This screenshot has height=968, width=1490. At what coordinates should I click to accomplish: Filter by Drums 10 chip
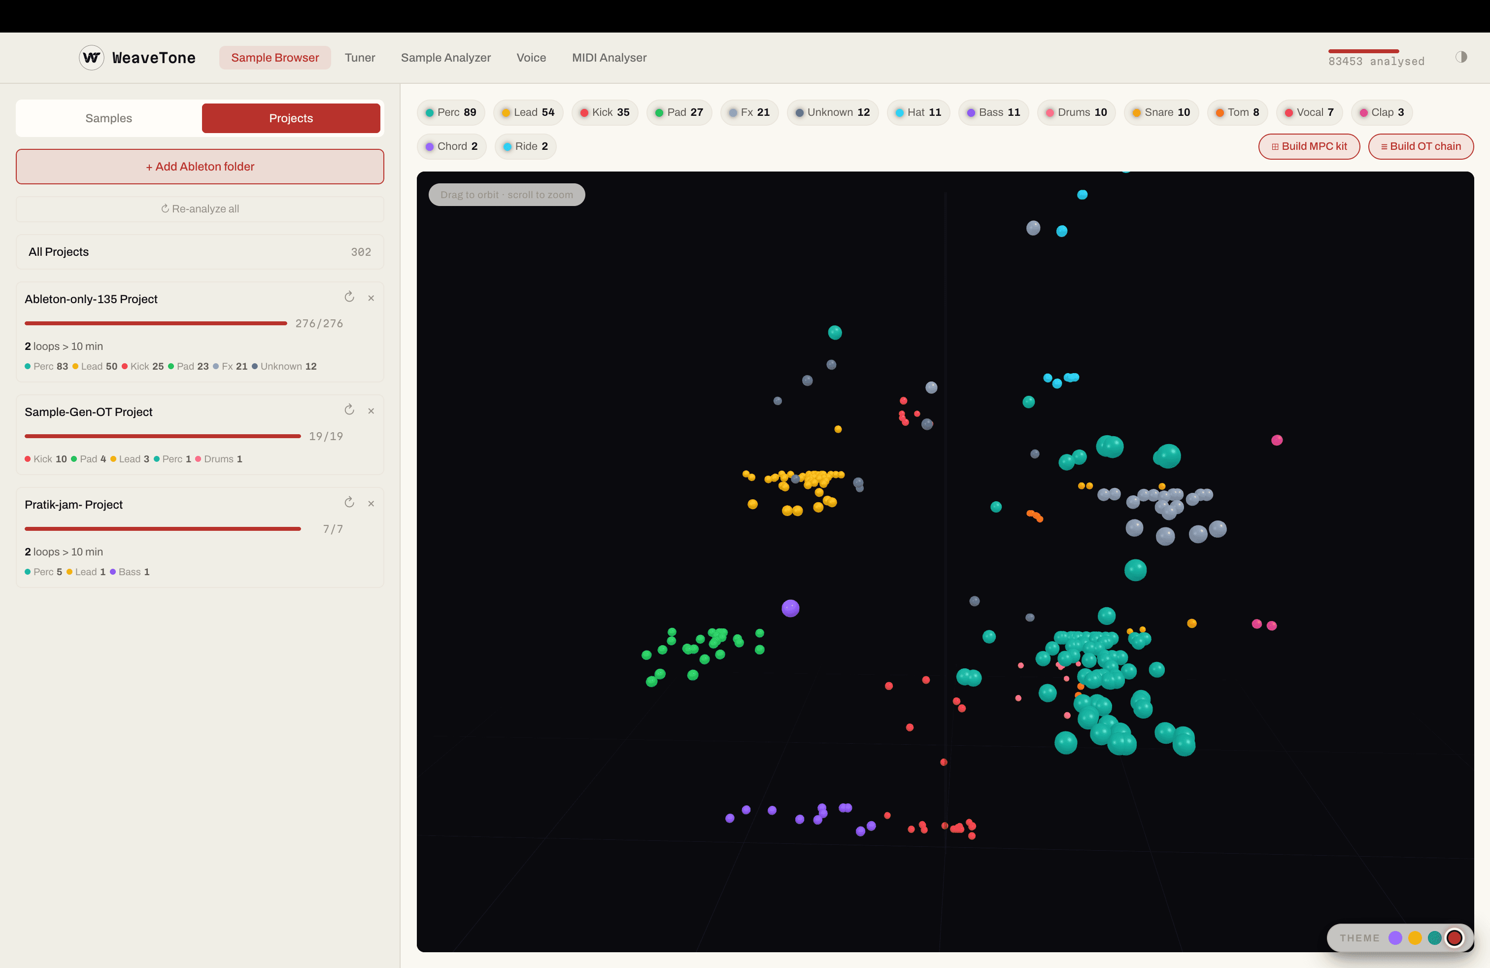(x=1077, y=113)
